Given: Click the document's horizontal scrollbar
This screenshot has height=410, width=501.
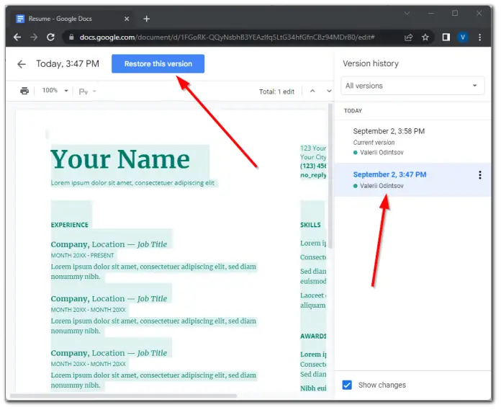Looking at the screenshot, I should [123, 396].
